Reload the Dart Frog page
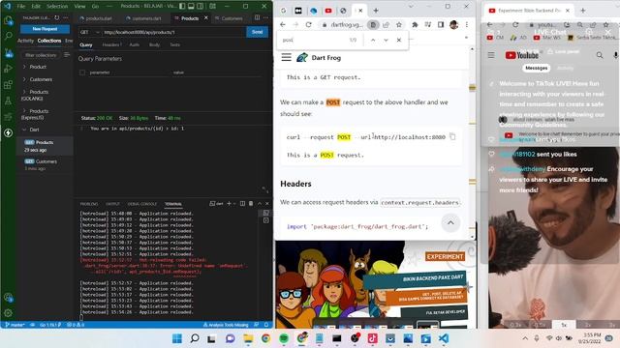 308,25
